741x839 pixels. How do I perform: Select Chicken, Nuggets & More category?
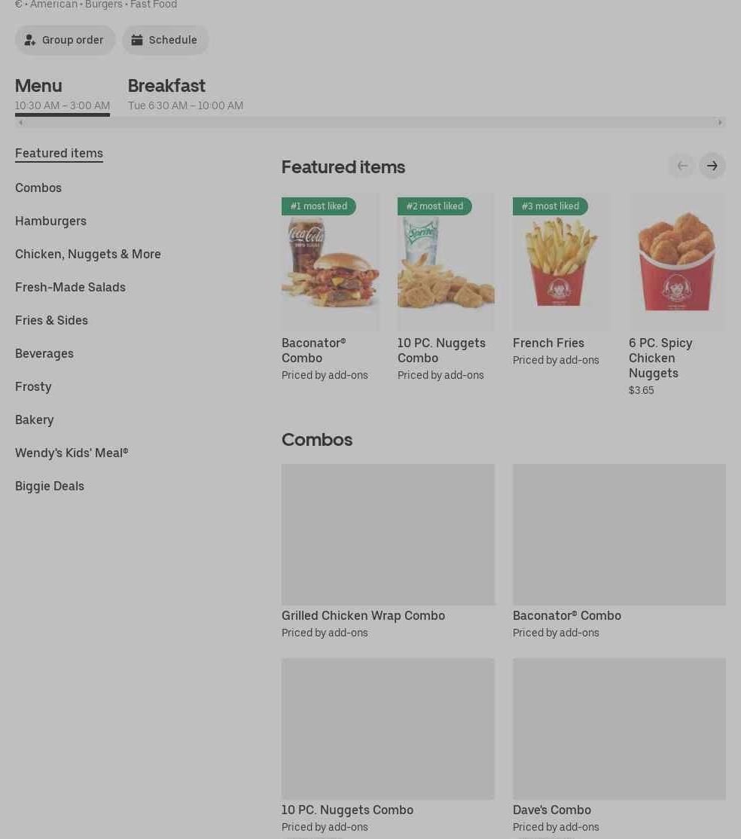click(88, 254)
